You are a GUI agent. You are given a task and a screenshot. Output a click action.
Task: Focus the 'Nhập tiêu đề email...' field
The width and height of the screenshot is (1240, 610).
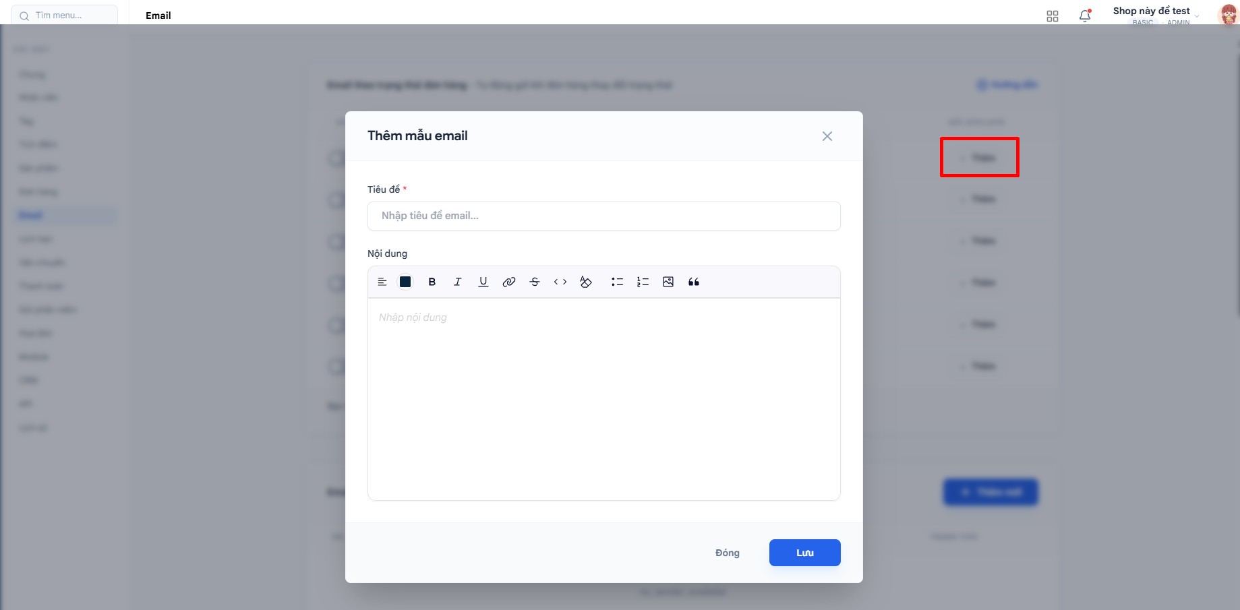603,216
